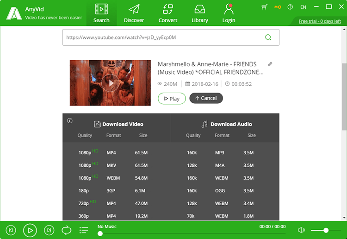Open the Login tab
Screen dimensions: 347x239
pos(229,13)
